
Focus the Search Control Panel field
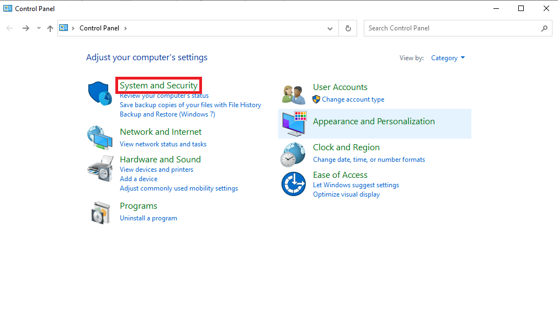(458, 28)
